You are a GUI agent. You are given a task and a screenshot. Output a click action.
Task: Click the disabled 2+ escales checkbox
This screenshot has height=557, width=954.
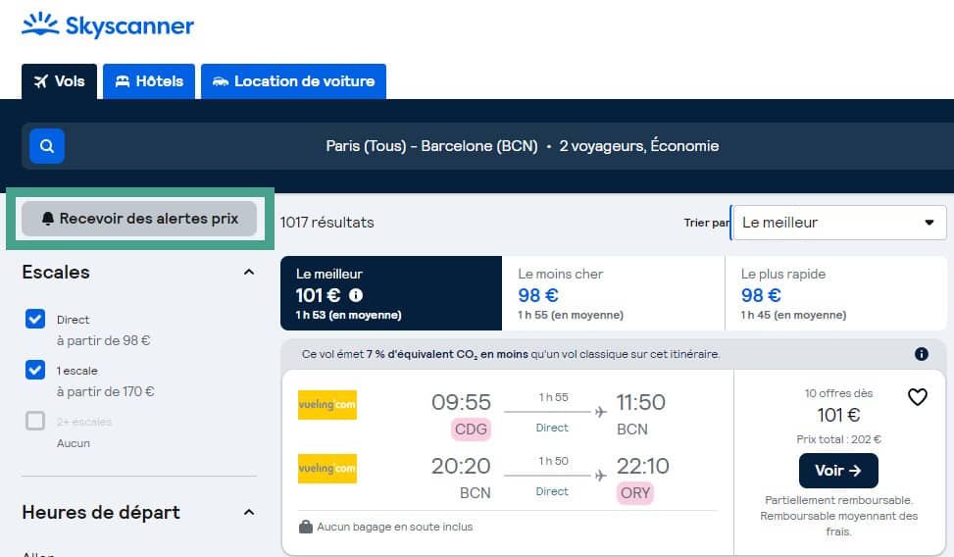(x=35, y=421)
